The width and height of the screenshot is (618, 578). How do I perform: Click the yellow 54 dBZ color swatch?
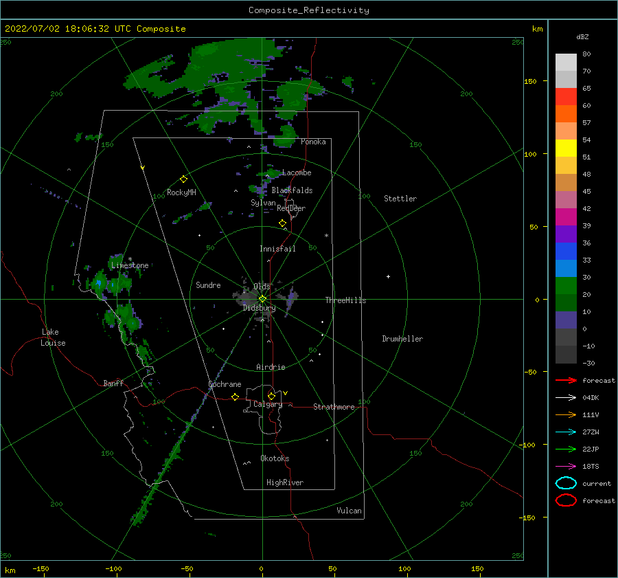coord(566,148)
